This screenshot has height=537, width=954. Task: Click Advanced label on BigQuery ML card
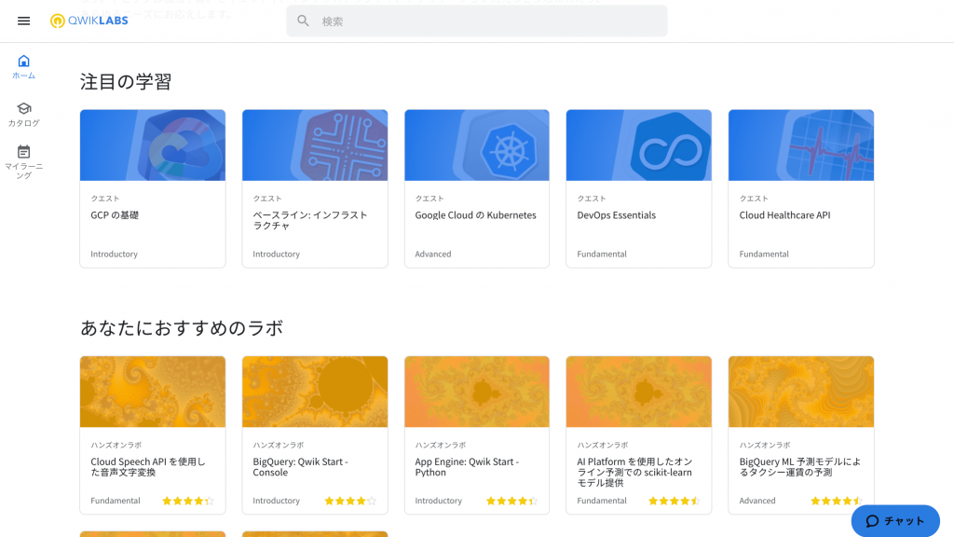coord(757,501)
